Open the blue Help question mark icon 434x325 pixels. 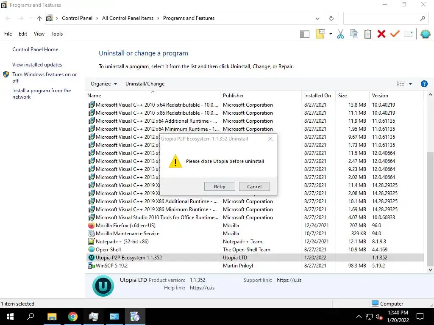(424, 84)
